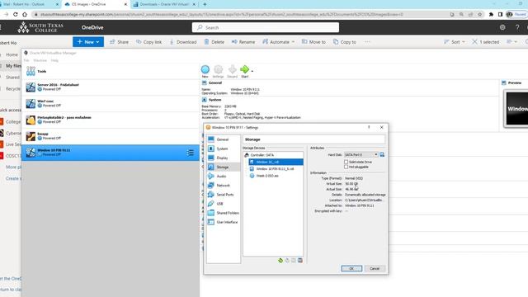528x297 pixels.
Task: Open General category in VM Settings dialog
Action: coord(223,139)
